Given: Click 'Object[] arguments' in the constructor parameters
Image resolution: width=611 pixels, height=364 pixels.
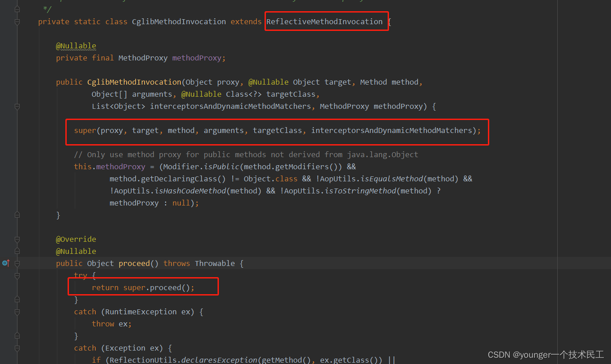Looking at the screenshot, I should 132,94.
